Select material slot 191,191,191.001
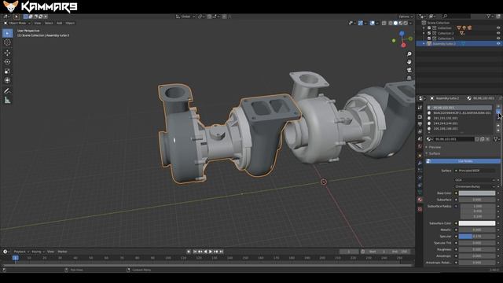 (x=459, y=118)
